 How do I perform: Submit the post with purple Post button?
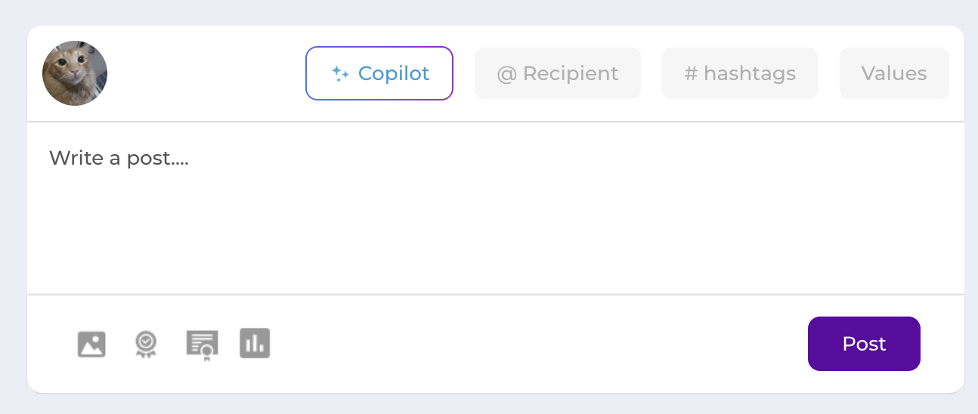(x=864, y=344)
